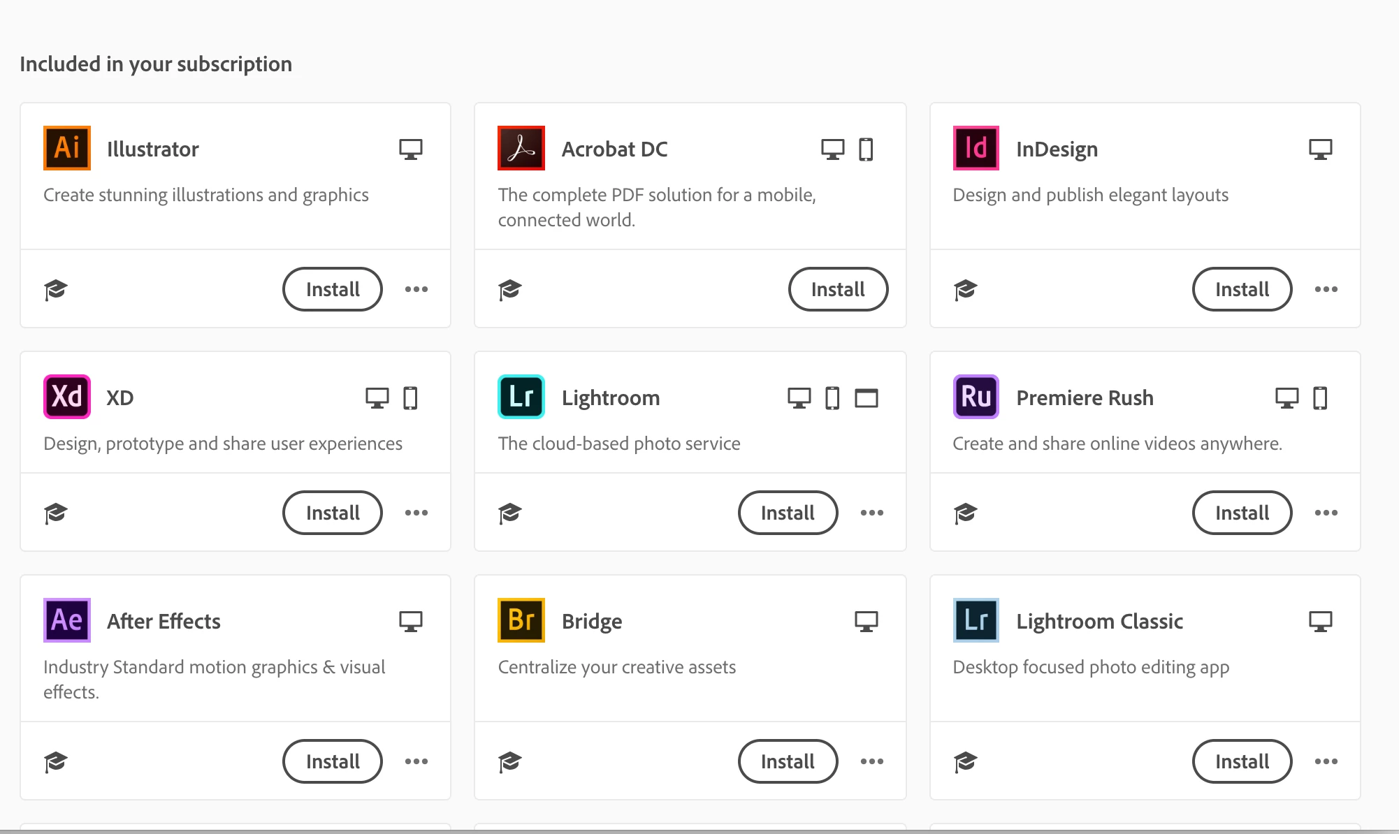The width and height of the screenshot is (1399, 834).
Task: Click the After Effects app icon
Action: coord(67,620)
